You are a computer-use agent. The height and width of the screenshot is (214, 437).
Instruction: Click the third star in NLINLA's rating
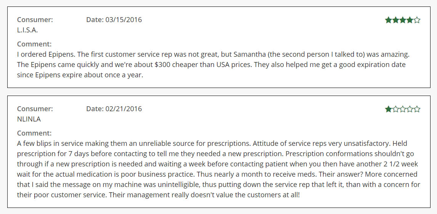[403, 110]
